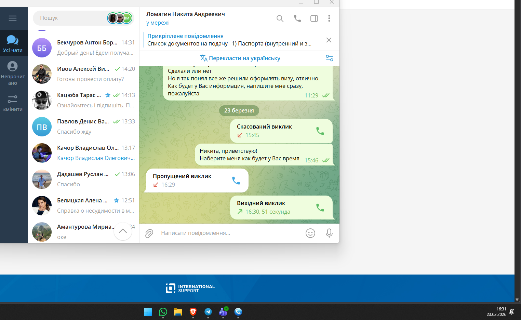This screenshot has height=320, width=521.
Task: Dismiss the pinned message bar
Action: pos(329,40)
